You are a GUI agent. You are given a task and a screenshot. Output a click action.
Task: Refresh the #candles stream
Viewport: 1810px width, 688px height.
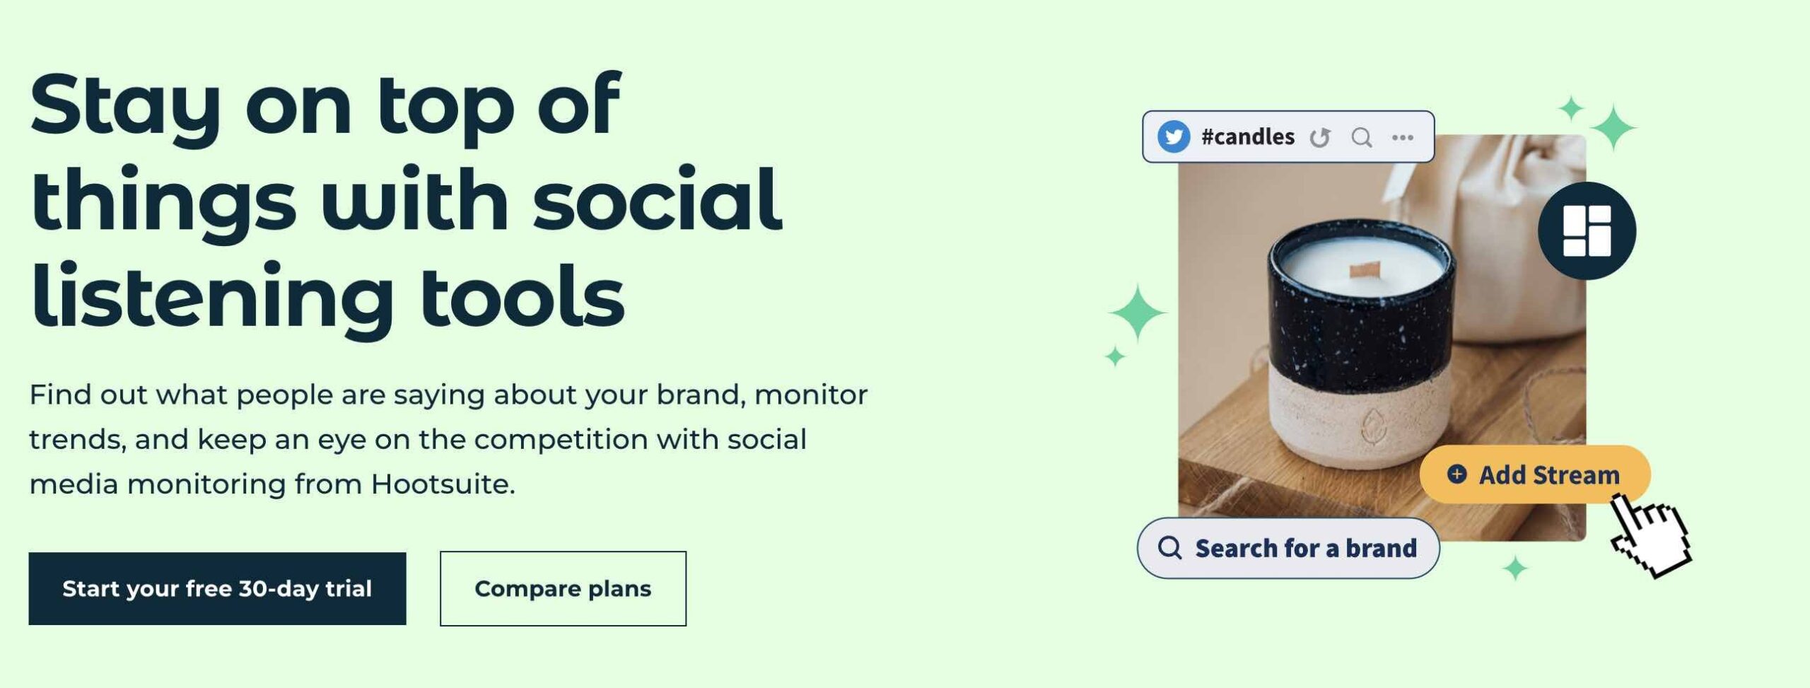point(1319,137)
